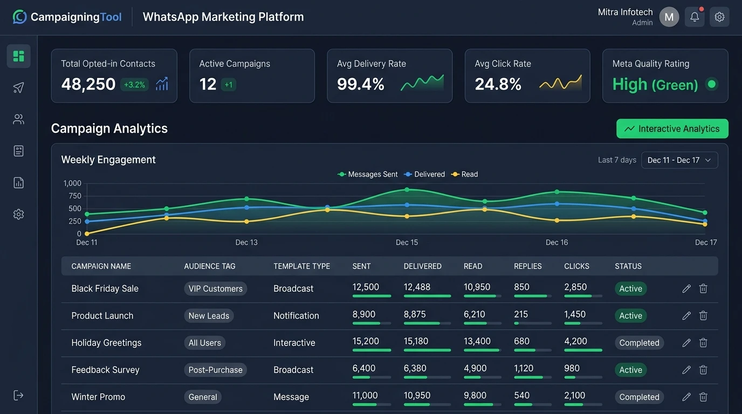Toggle the Delivered legend series
742x414 pixels.
(x=425, y=175)
